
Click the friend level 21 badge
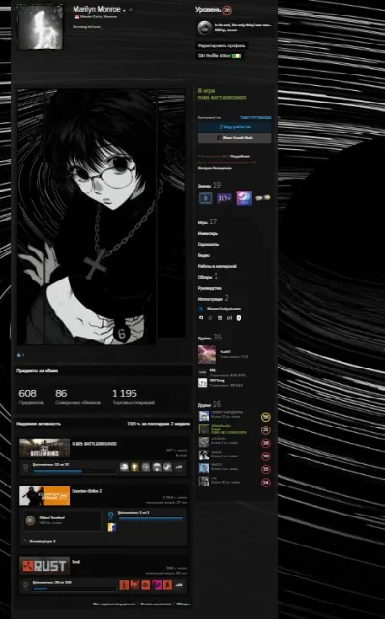266,429
